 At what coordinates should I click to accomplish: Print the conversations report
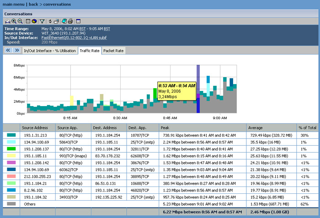[x=70, y=21]
